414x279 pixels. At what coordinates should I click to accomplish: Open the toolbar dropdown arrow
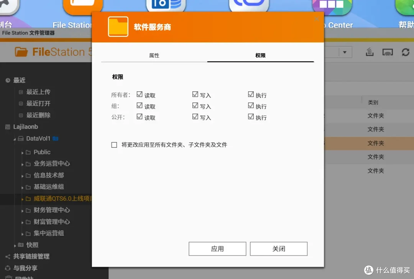click(x=345, y=52)
